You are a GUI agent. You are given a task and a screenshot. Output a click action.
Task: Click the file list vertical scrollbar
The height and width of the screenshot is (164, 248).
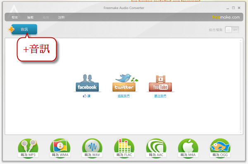pos(241,86)
